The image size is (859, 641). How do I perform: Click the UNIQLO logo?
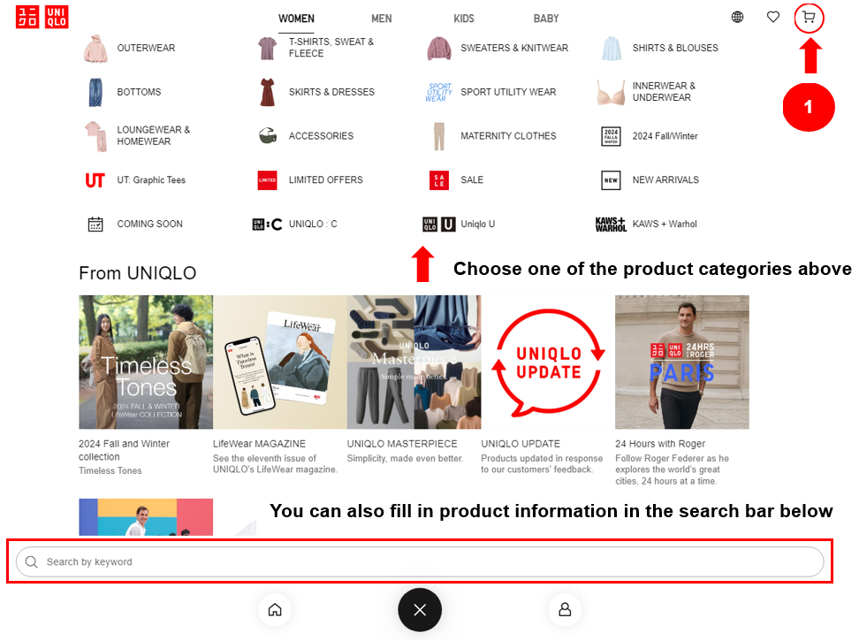42,17
